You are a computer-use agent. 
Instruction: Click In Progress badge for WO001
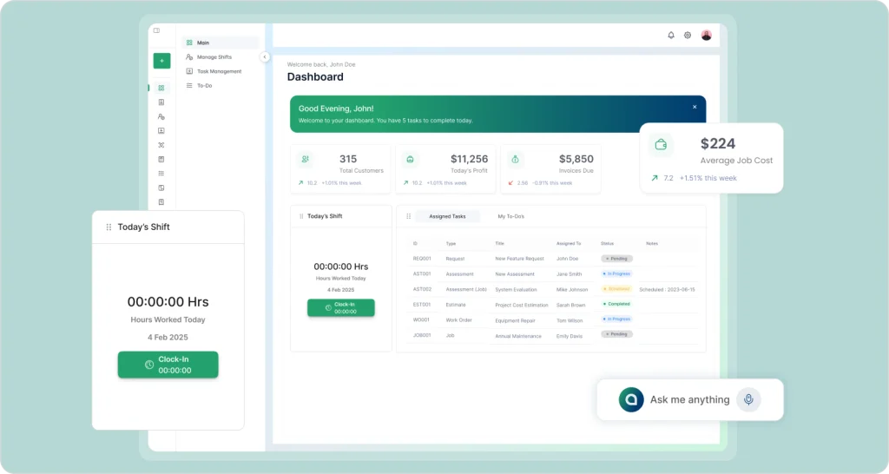tap(617, 319)
